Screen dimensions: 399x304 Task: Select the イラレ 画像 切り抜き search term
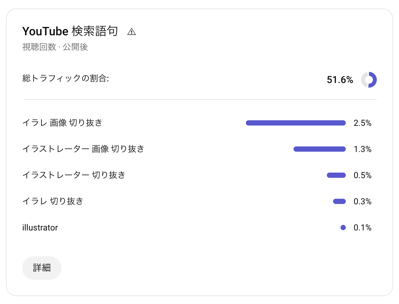coord(62,123)
